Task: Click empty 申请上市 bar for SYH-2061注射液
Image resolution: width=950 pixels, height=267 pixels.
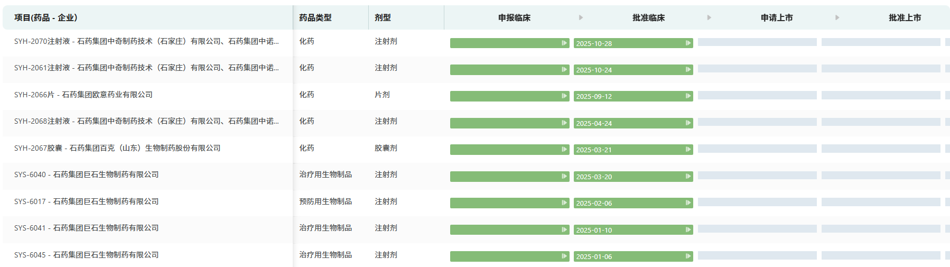Action: coord(757,69)
